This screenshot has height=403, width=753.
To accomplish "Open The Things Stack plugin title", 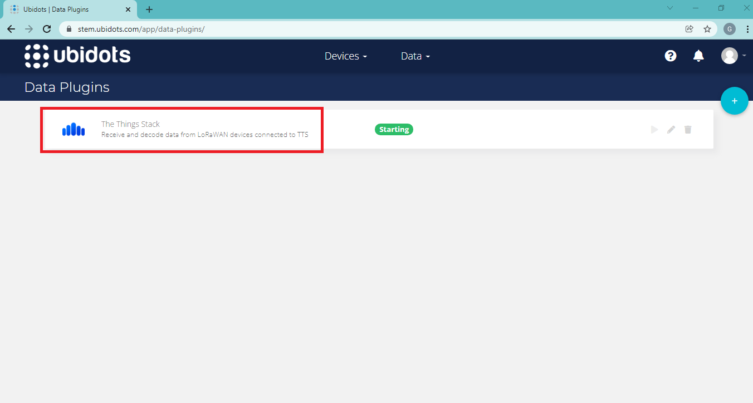I will click(x=130, y=124).
